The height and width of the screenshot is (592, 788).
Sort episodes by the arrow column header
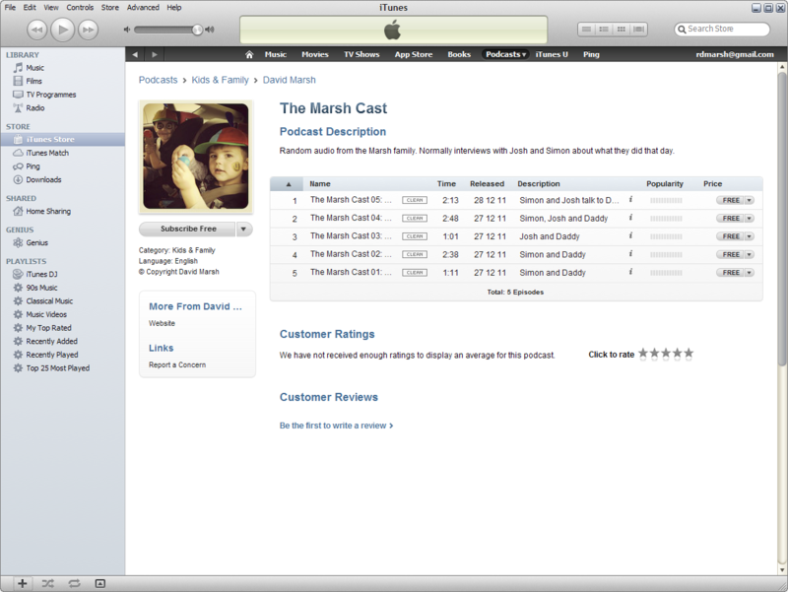pos(288,184)
